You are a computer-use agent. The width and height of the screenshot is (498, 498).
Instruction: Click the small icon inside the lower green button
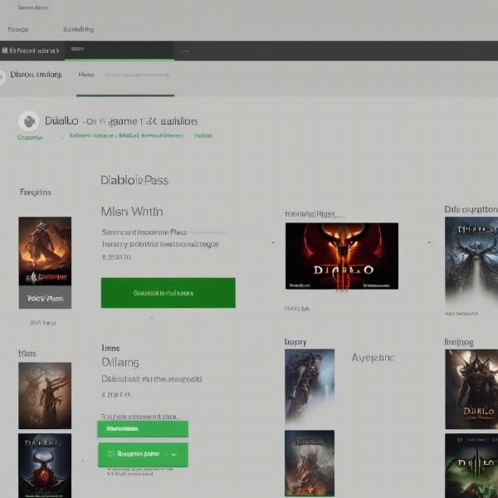110,454
